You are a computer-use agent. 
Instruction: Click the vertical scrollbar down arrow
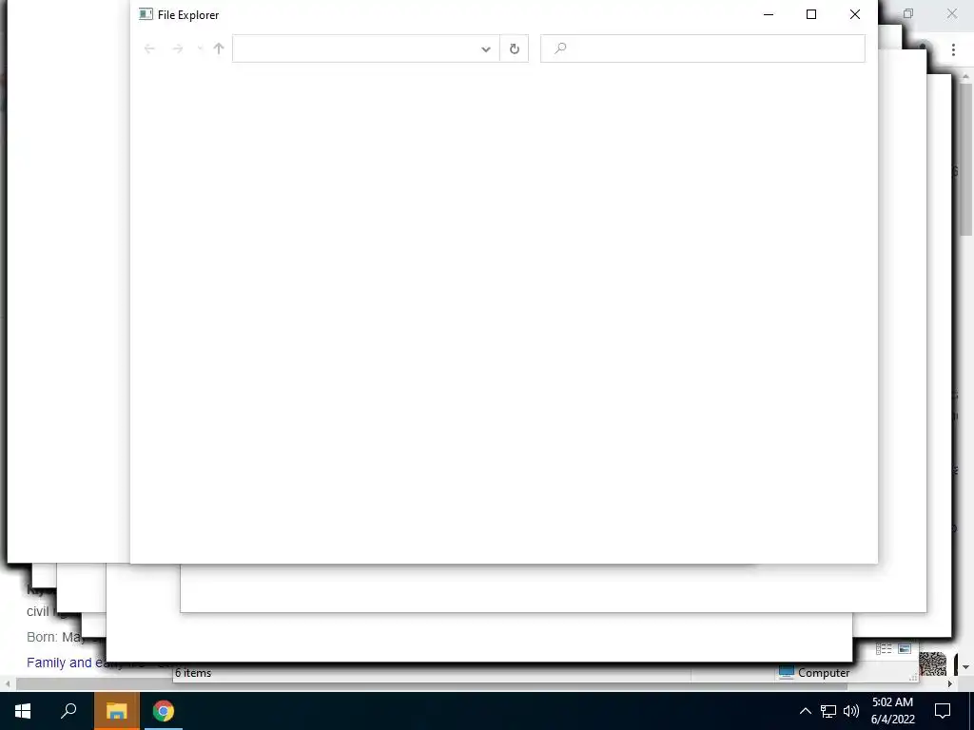click(x=965, y=667)
